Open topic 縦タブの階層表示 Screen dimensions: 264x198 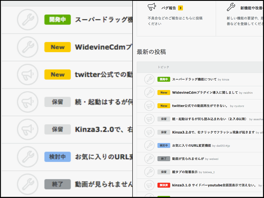[185, 172]
